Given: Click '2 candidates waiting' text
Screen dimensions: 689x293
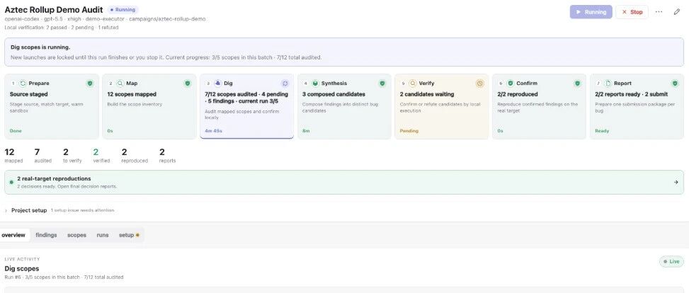Looking at the screenshot, I should pyautogui.click(x=427, y=94).
